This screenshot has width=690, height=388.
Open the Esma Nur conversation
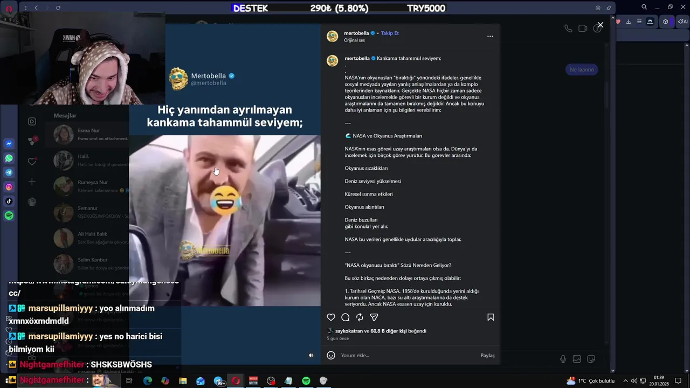pos(86,135)
